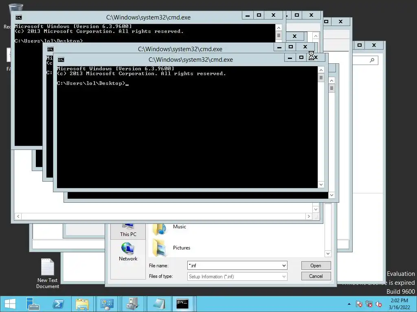Click the file list's scroll-down arrow above Open

[x=328, y=253]
